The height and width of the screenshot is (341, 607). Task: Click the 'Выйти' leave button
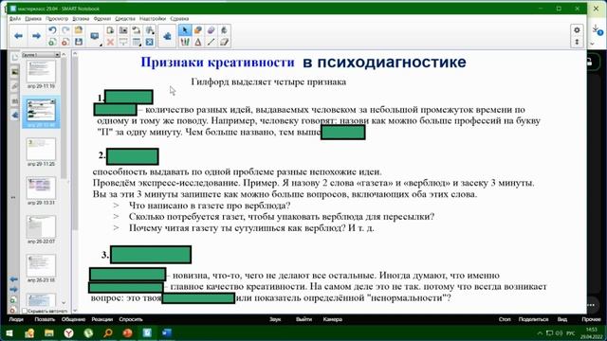point(303,319)
